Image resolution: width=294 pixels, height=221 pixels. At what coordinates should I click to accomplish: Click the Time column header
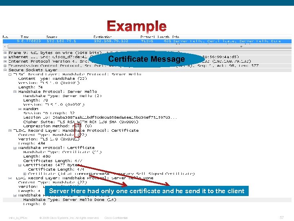[x=24, y=37]
